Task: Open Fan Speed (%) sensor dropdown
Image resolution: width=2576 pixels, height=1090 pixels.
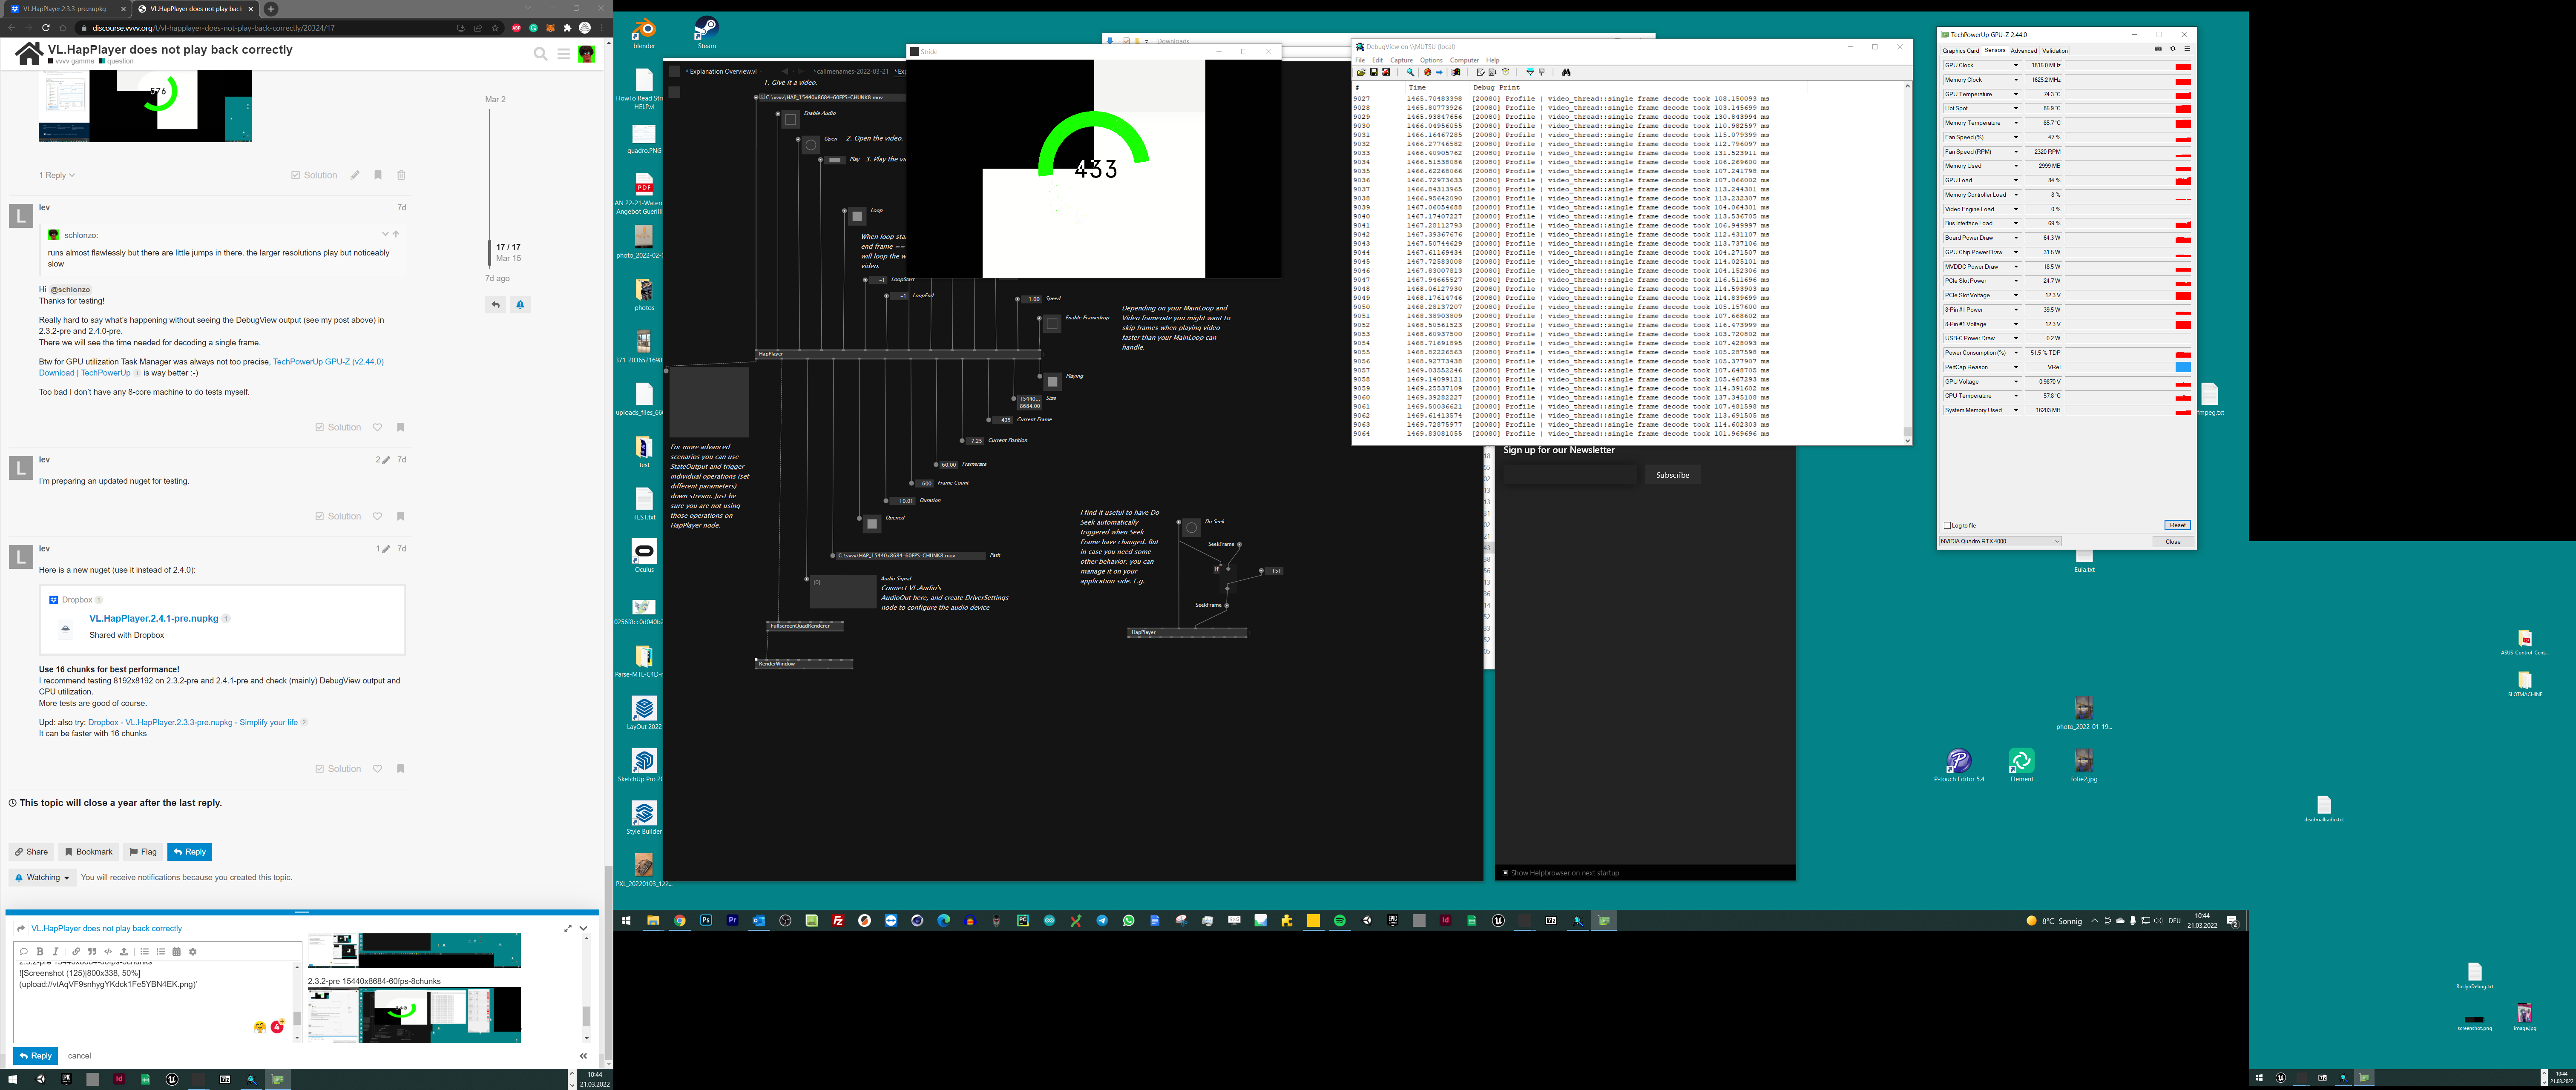Action: (2016, 137)
